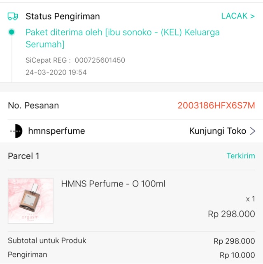Tap the Status Pengiriman heading
263x264 pixels.
[x=63, y=16]
